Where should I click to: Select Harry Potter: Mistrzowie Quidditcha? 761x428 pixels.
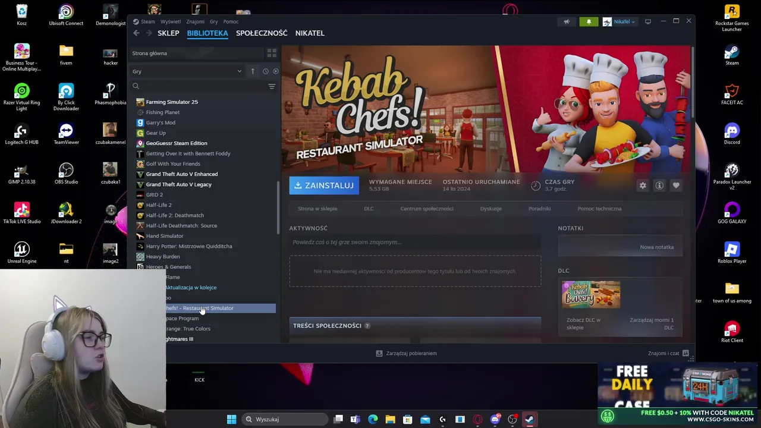[189, 246]
